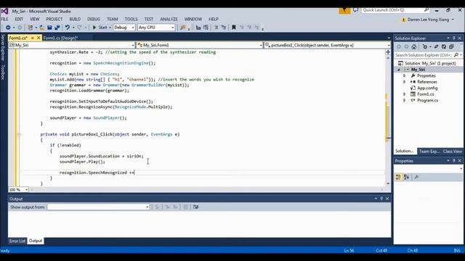This screenshot has height=261, width=465.
Task: Open the Show output from dropdown
Action: (98, 207)
